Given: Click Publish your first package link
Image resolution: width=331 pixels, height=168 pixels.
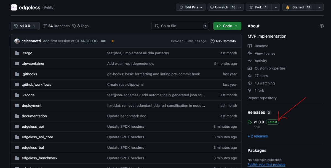Looking at the screenshot, I should click(x=266, y=164).
